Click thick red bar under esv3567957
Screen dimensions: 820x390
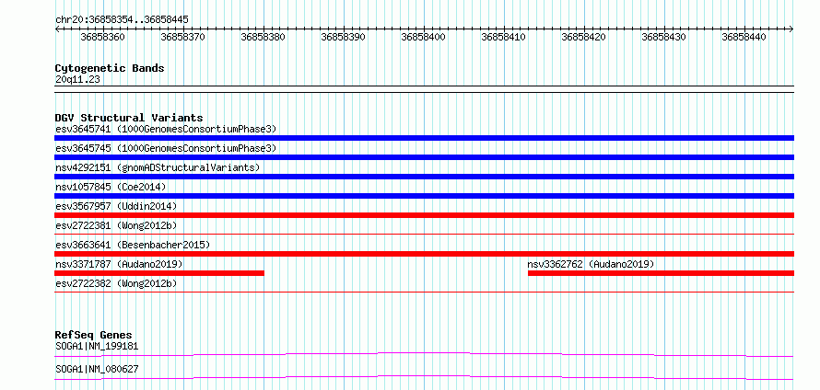tap(424, 215)
